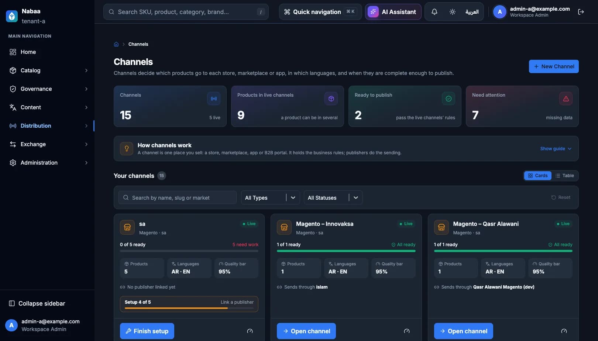
Task: Expand Show guide
Action: (556, 149)
